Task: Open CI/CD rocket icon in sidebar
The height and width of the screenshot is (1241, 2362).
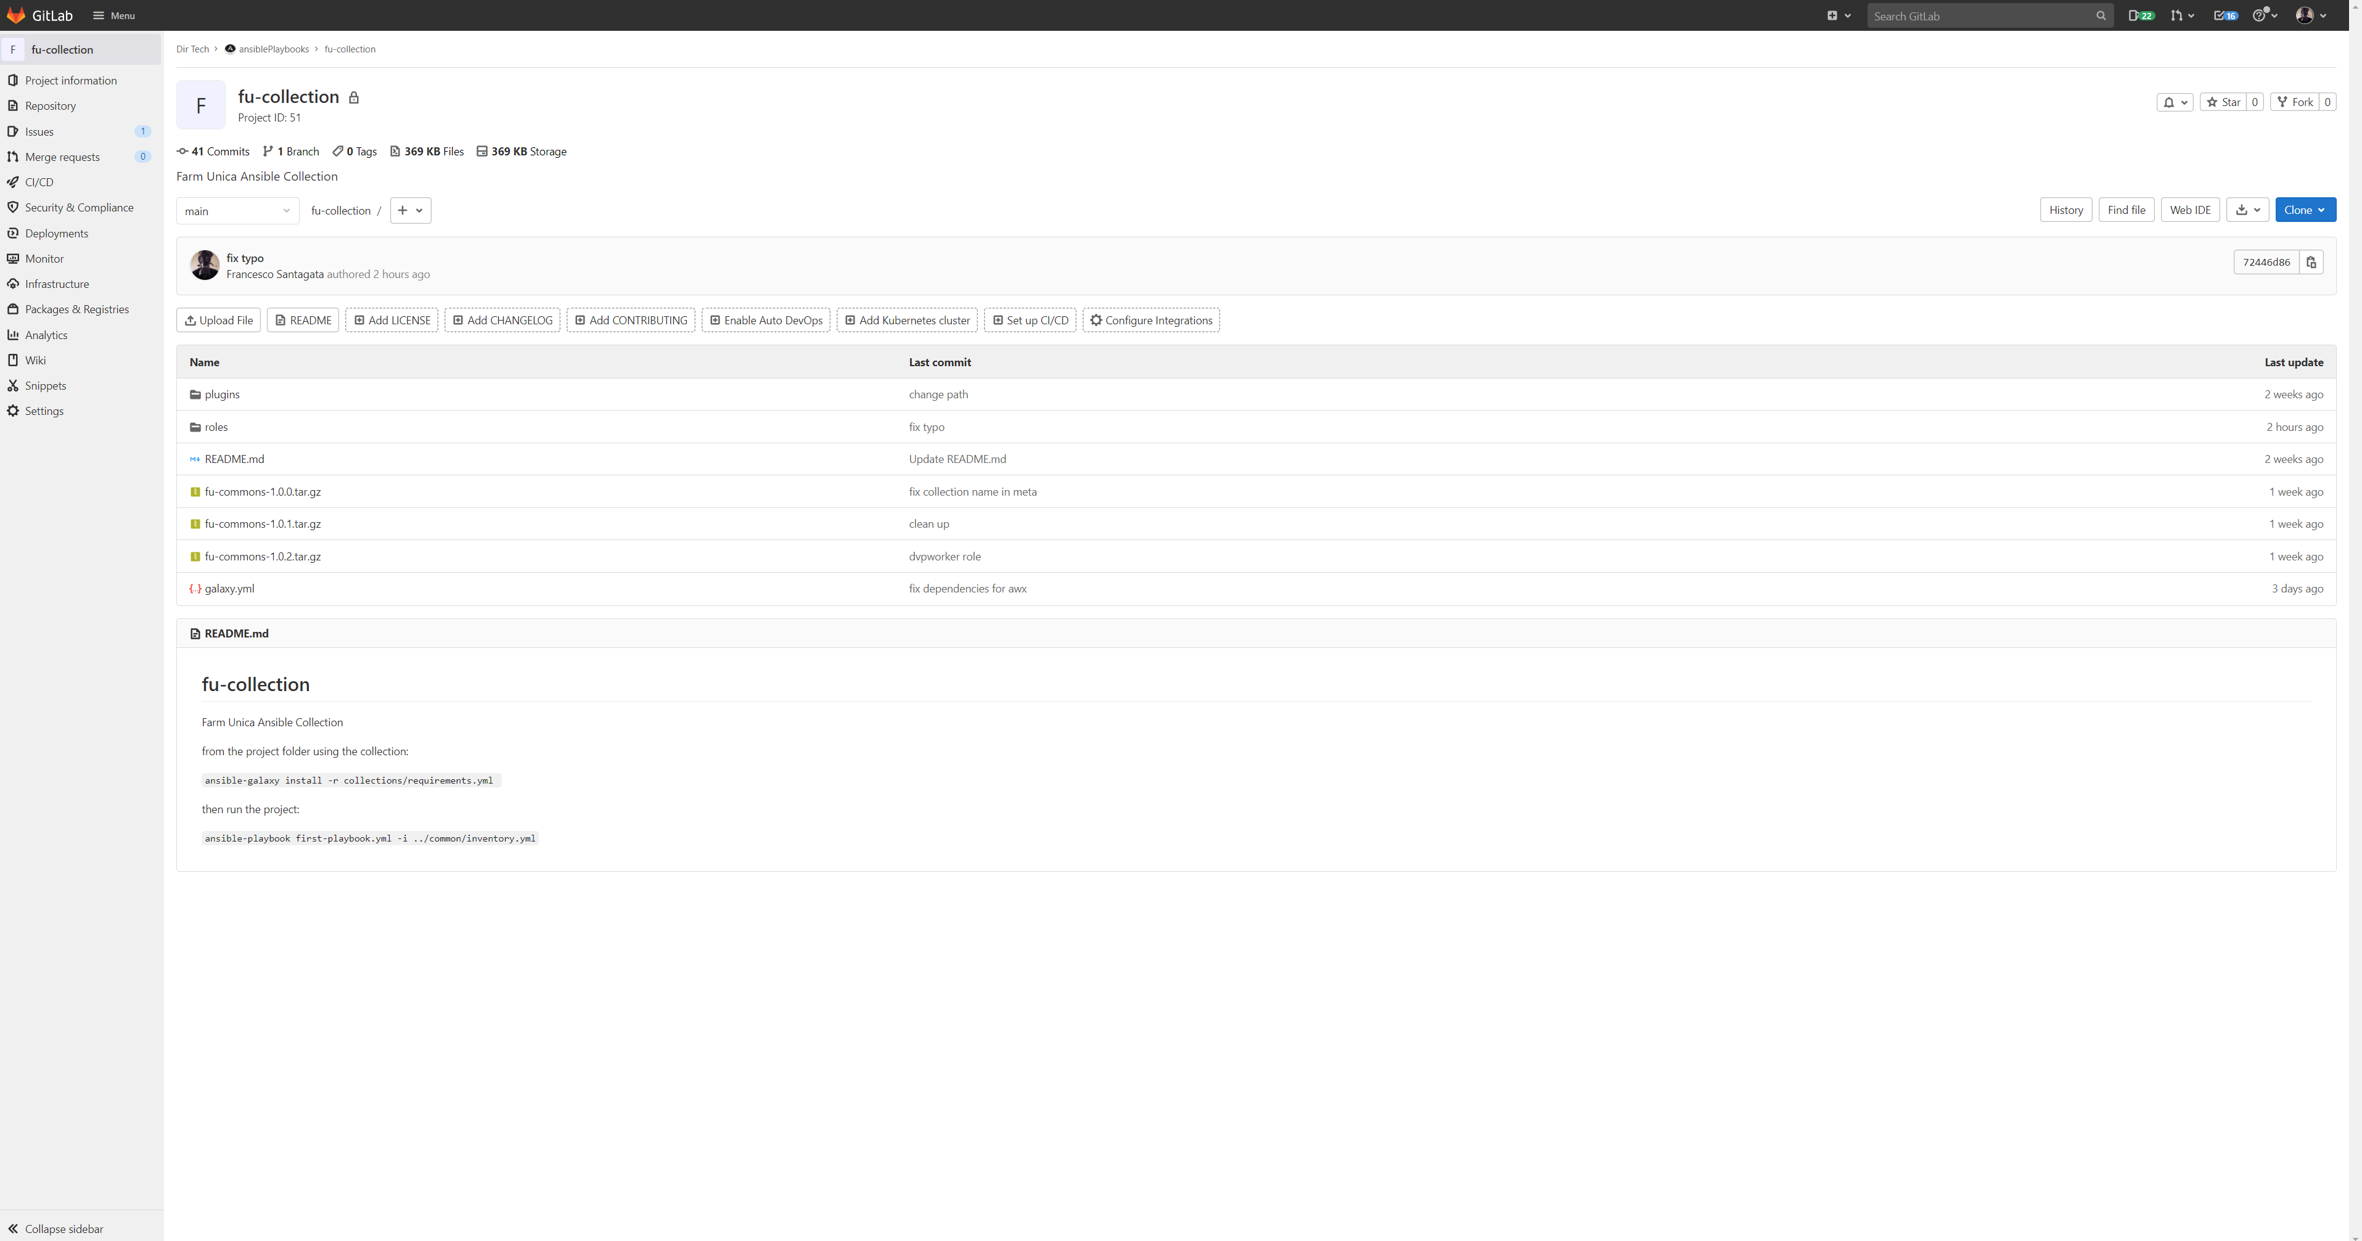Action: tap(13, 182)
